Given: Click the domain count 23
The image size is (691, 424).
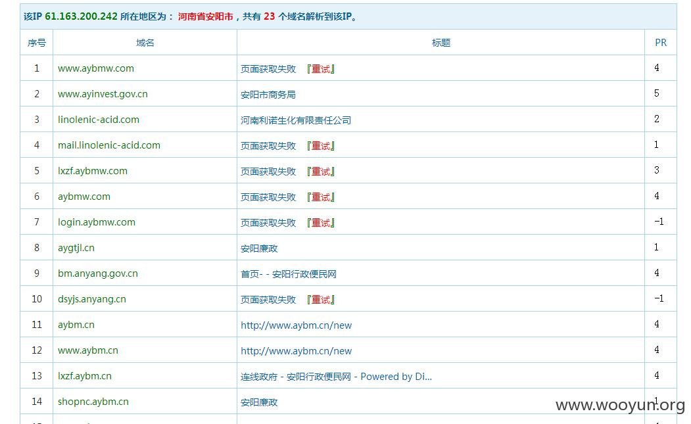Looking at the screenshot, I should (270, 16).
